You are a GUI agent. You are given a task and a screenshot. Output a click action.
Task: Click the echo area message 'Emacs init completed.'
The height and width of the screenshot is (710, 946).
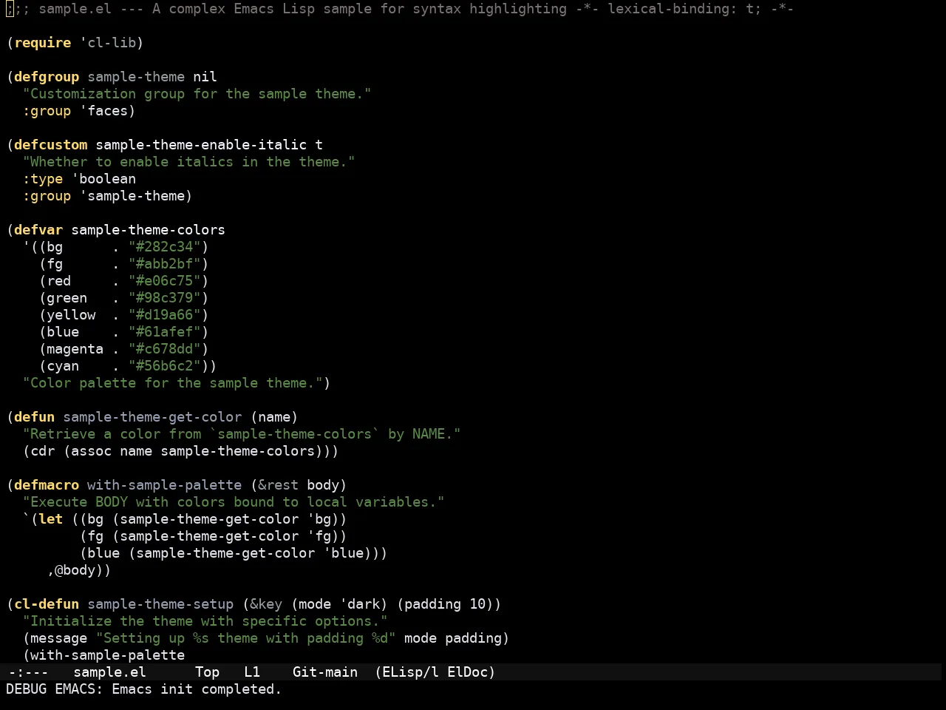pyautogui.click(x=197, y=689)
